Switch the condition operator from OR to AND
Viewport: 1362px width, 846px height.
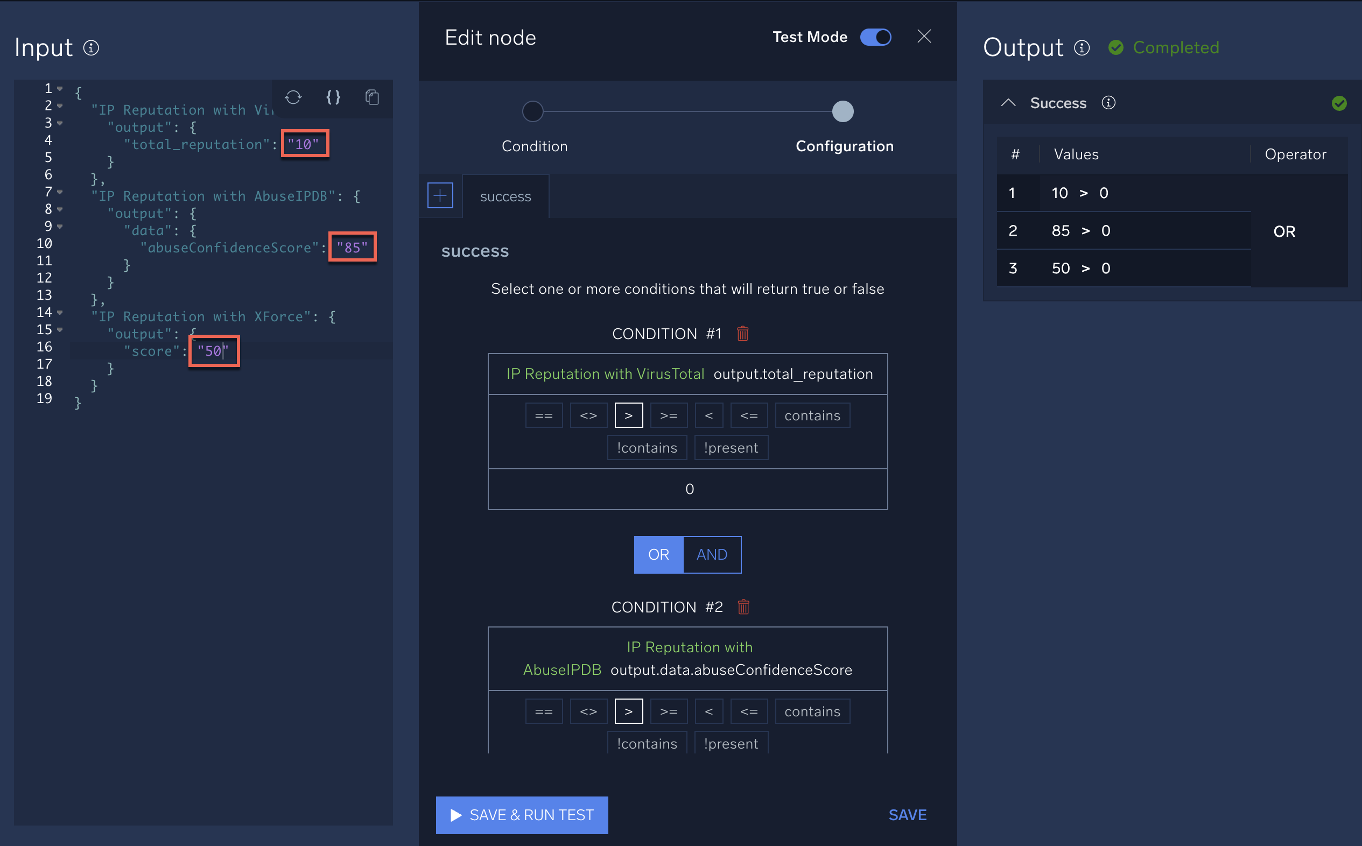pyautogui.click(x=711, y=554)
